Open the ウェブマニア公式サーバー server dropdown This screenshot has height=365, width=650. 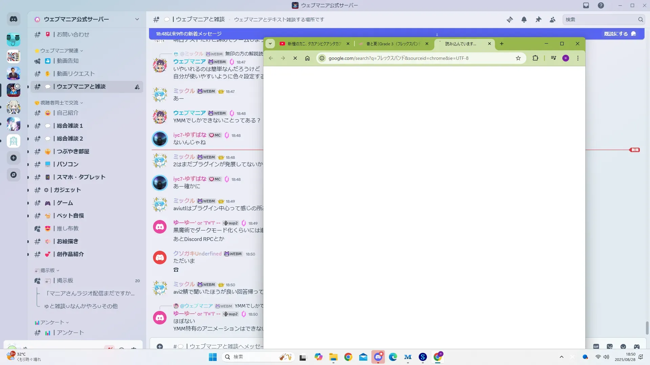click(137, 19)
